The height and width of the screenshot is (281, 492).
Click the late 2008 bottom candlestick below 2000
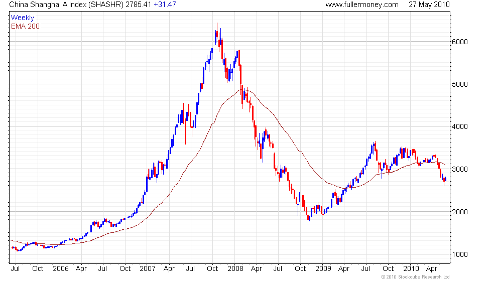[309, 218]
